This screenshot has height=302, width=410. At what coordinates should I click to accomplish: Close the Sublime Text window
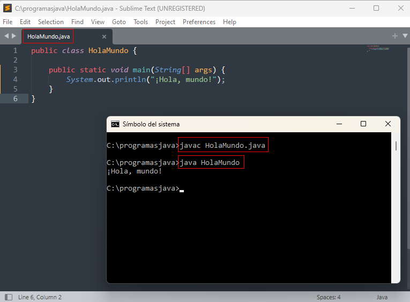coord(400,8)
